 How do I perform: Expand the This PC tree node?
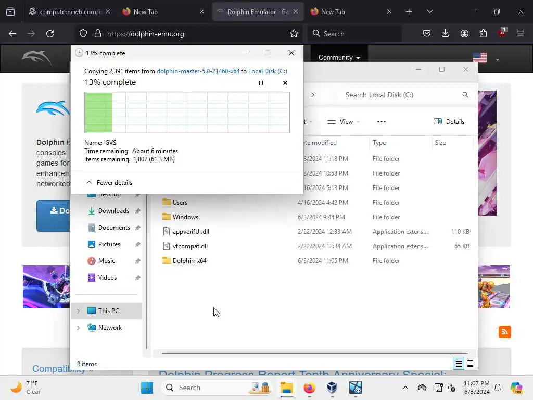79,311
